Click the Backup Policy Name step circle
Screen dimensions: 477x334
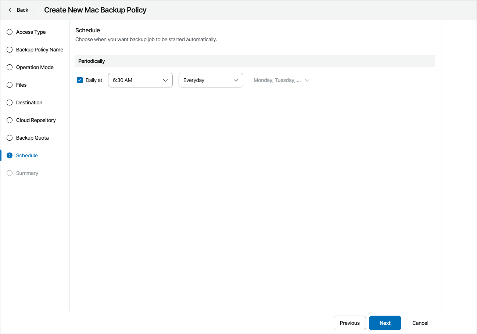9,50
